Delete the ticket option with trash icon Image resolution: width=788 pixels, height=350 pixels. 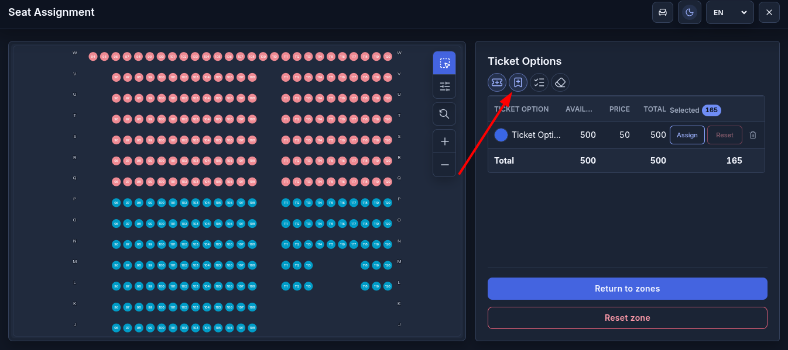[x=753, y=135]
